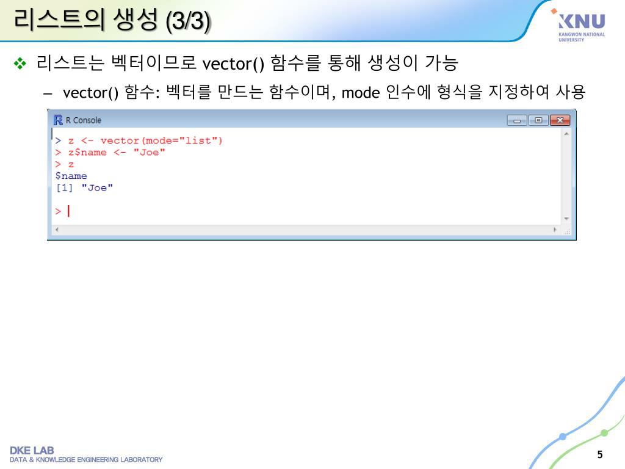This screenshot has width=625, height=469.
Task: Click the DKE LAB footer logo text
Action: [x=85, y=454]
